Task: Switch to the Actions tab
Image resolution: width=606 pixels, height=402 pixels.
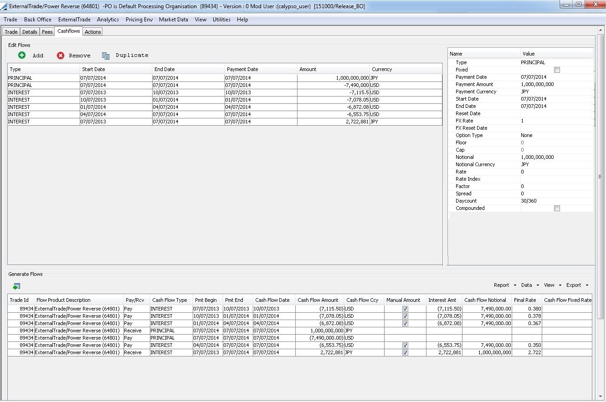Action: [x=93, y=32]
